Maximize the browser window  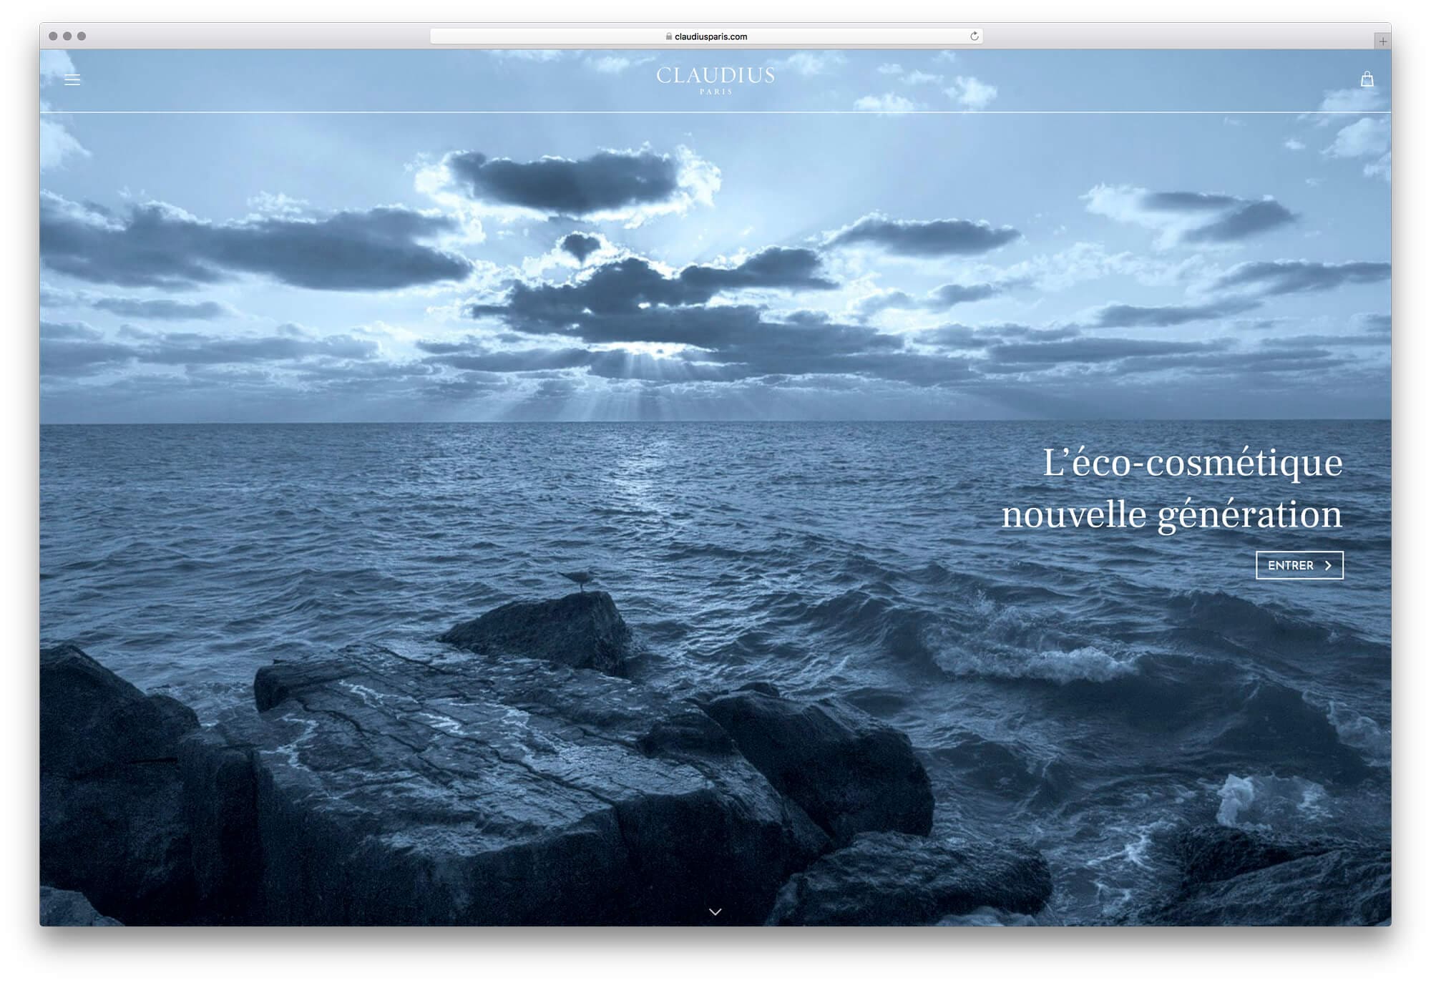pos(82,36)
